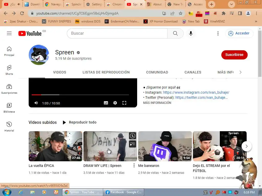Switch to Facebook - Google Chrome taskbar window
262x196 pixels.
click(x=124, y=192)
